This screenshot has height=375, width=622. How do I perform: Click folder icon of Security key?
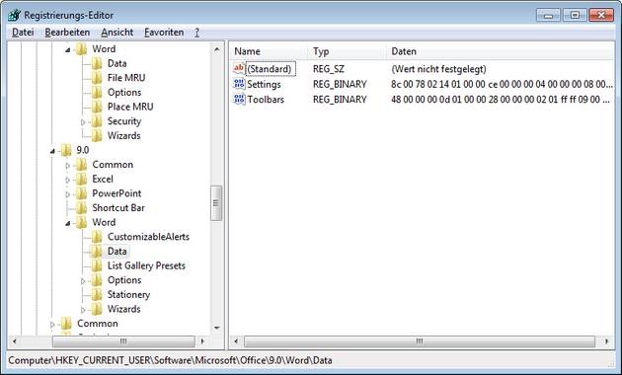tap(97, 121)
